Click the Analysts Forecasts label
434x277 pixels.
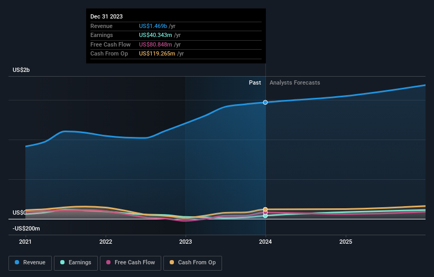point(295,83)
